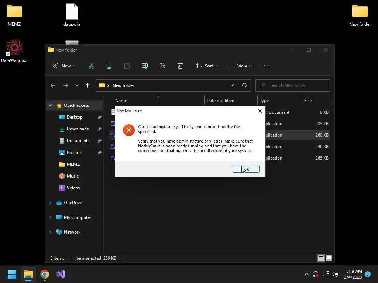Launch Visual Studio from the taskbar

(61, 274)
